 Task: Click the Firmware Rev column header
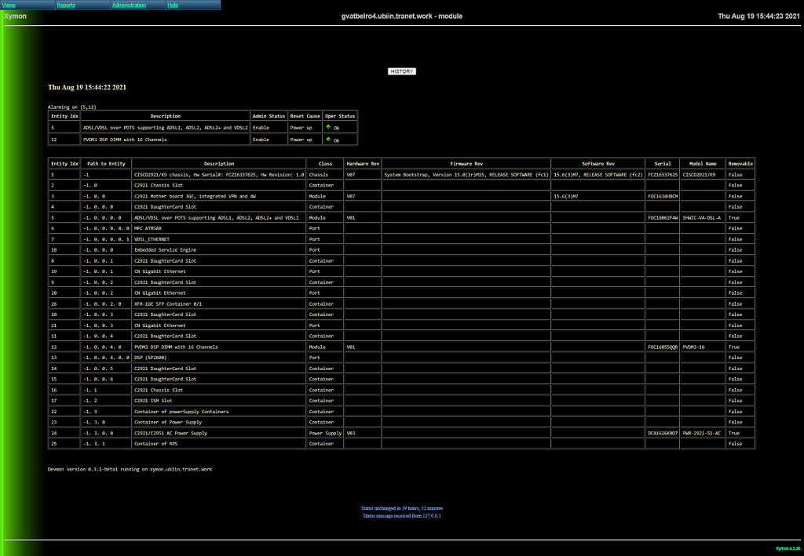(466, 163)
